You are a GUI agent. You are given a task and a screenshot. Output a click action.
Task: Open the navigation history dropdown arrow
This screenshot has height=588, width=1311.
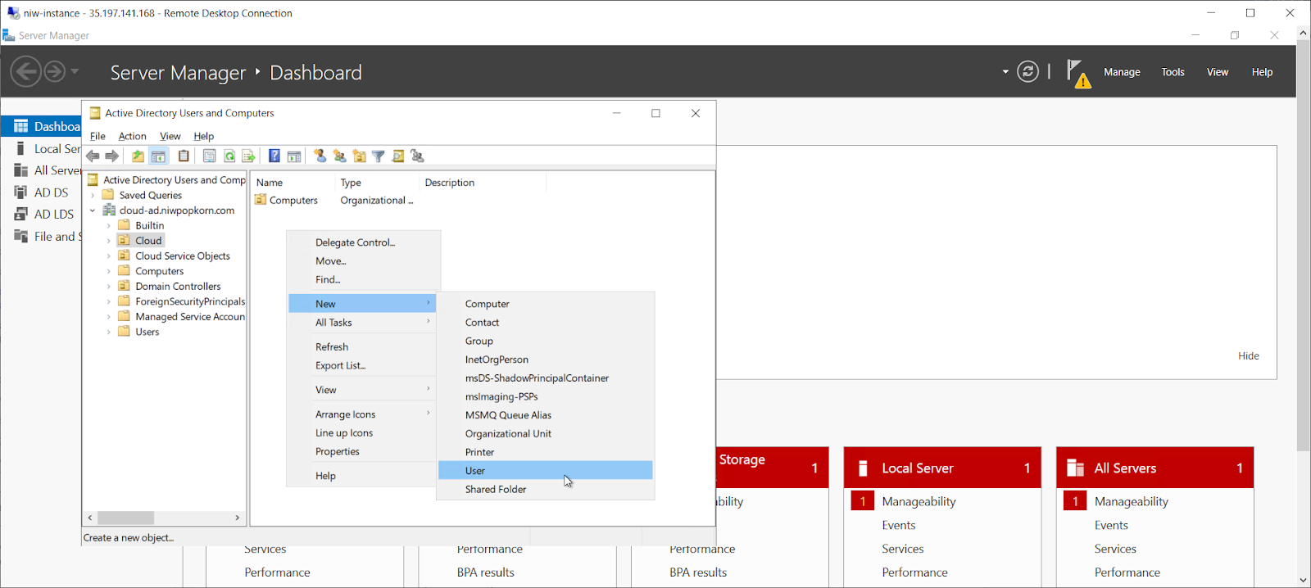tap(75, 71)
